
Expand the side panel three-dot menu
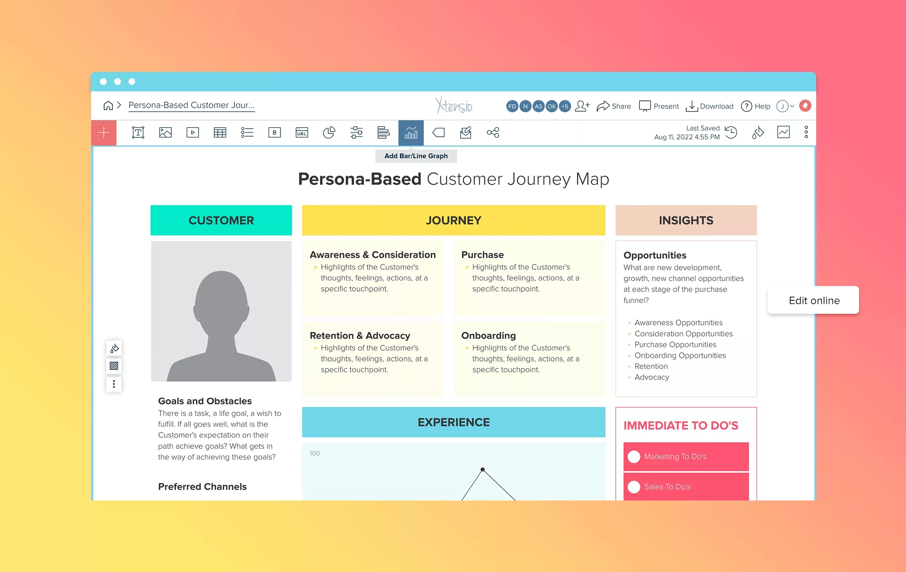(x=114, y=384)
